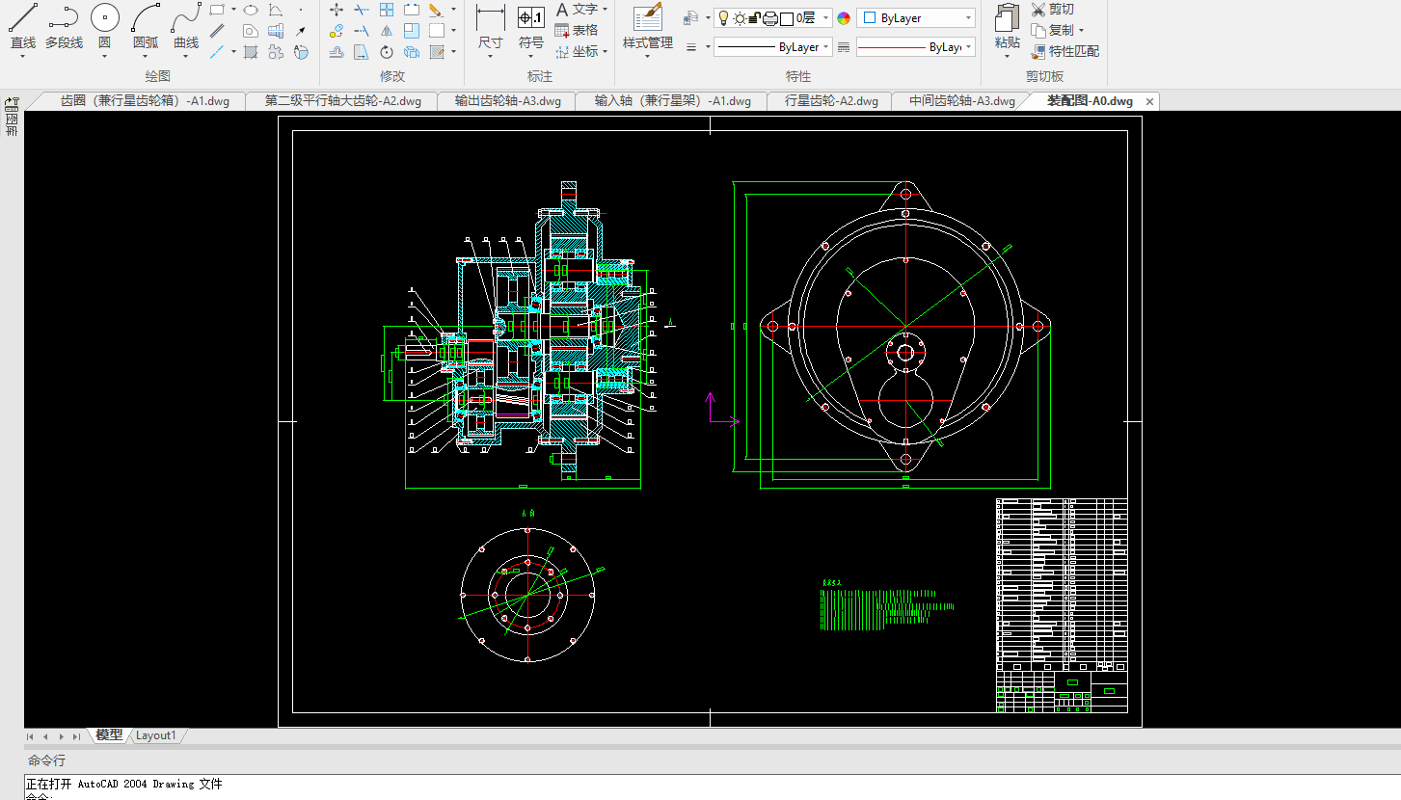Click the 文字 text button

[576, 10]
